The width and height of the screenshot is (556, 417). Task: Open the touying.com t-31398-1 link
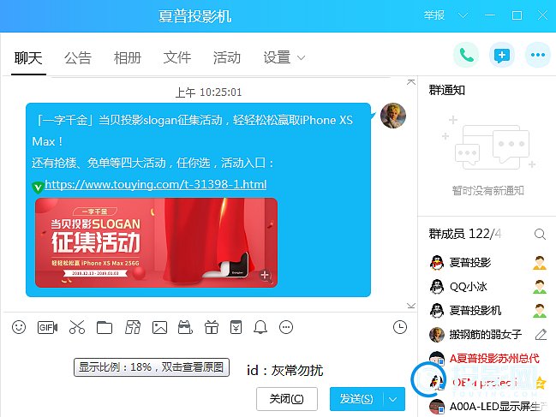tap(156, 185)
